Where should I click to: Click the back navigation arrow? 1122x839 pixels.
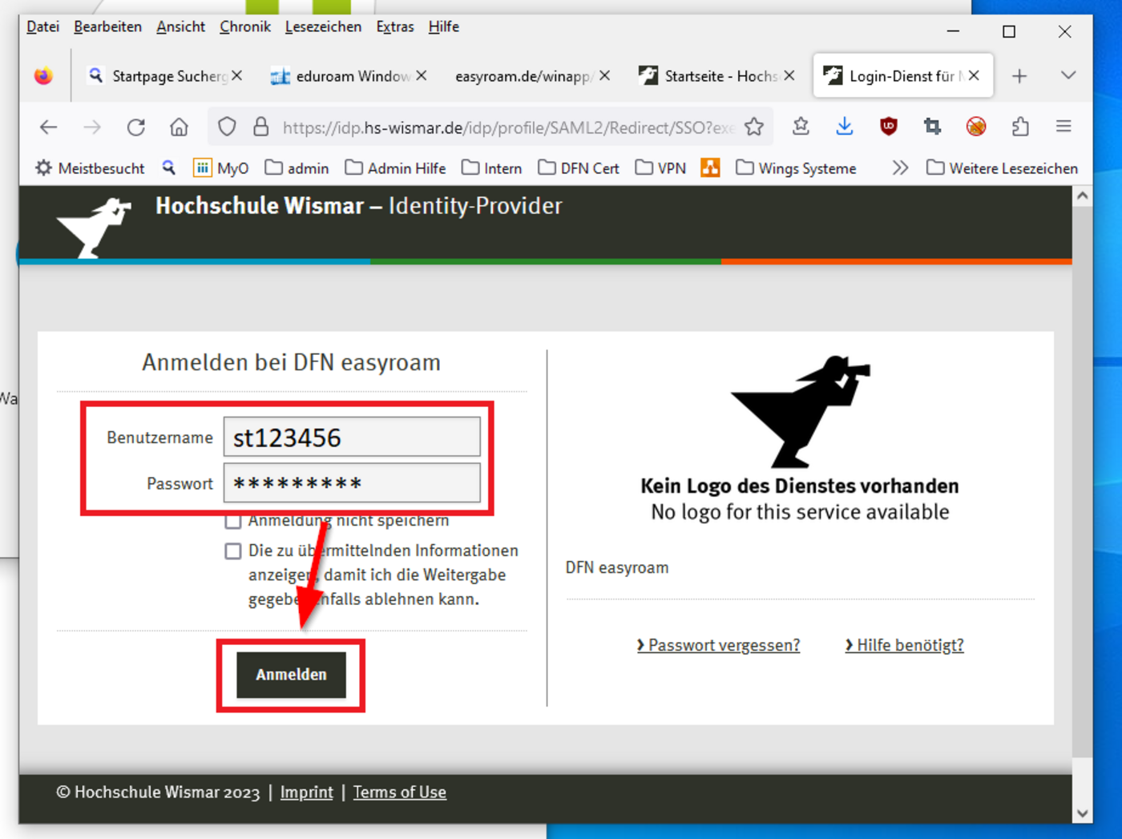(49, 127)
